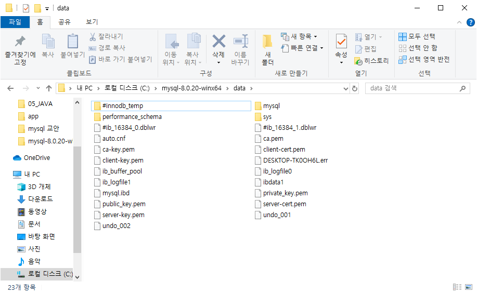
Task: Click the 삭제 delete X icon
Action: coord(218,42)
